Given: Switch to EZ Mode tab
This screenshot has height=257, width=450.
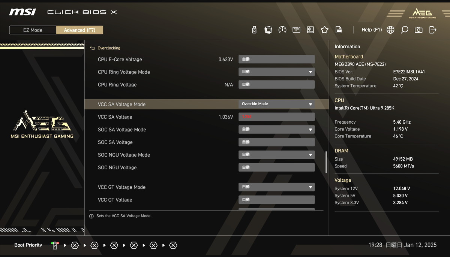Looking at the screenshot, I should [33, 30].
